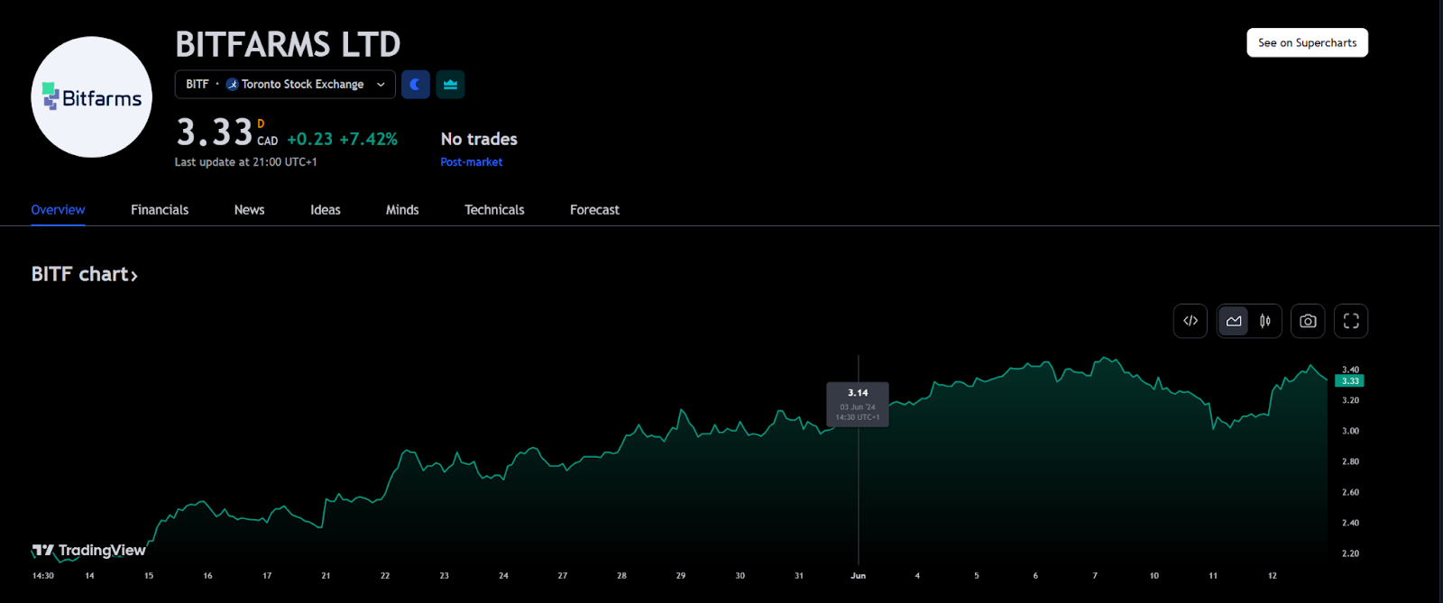Viewport: 1443px width, 603px height.
Task: Click the Post-market link
Action: click(x=472, y=162)
